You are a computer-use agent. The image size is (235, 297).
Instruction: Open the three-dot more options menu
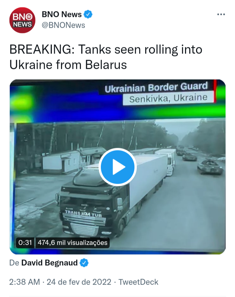221,14
